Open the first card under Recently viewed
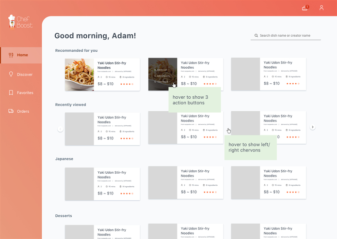 (x=102, y=129)
